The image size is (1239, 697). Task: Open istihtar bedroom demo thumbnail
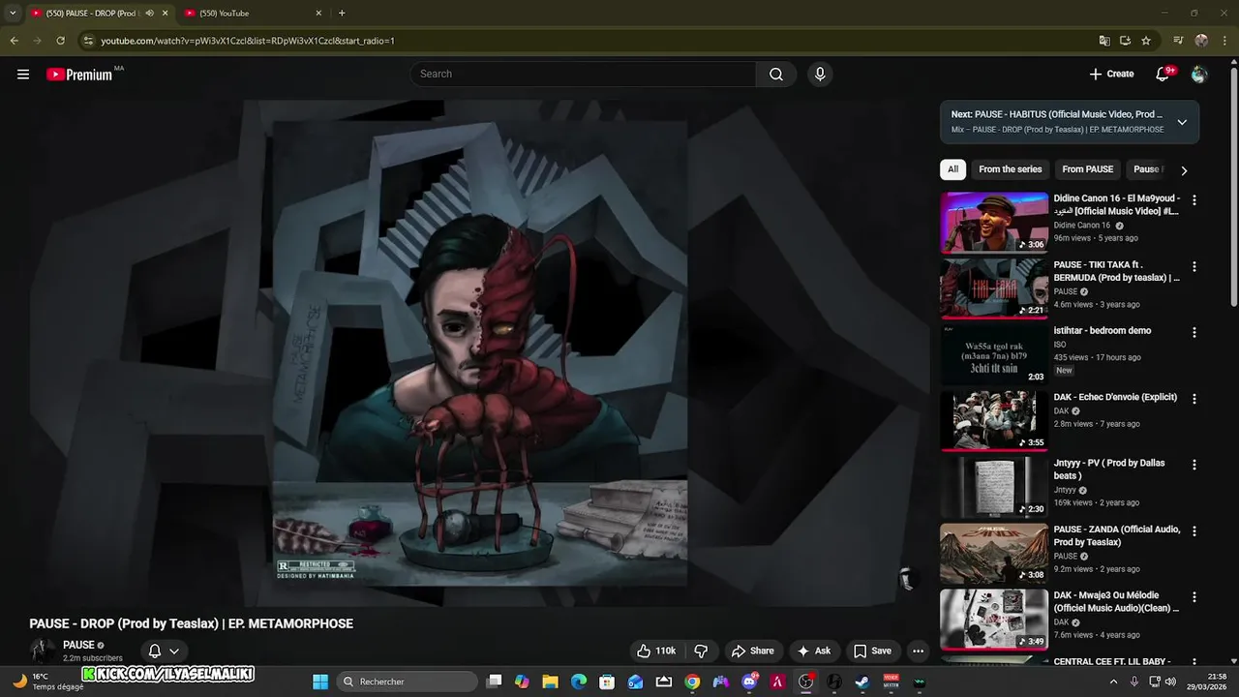994,354
